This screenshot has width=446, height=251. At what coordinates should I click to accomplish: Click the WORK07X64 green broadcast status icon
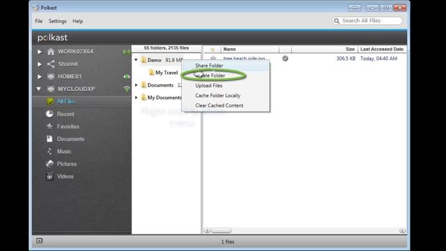pyautogui.click(x=126, y=52)
